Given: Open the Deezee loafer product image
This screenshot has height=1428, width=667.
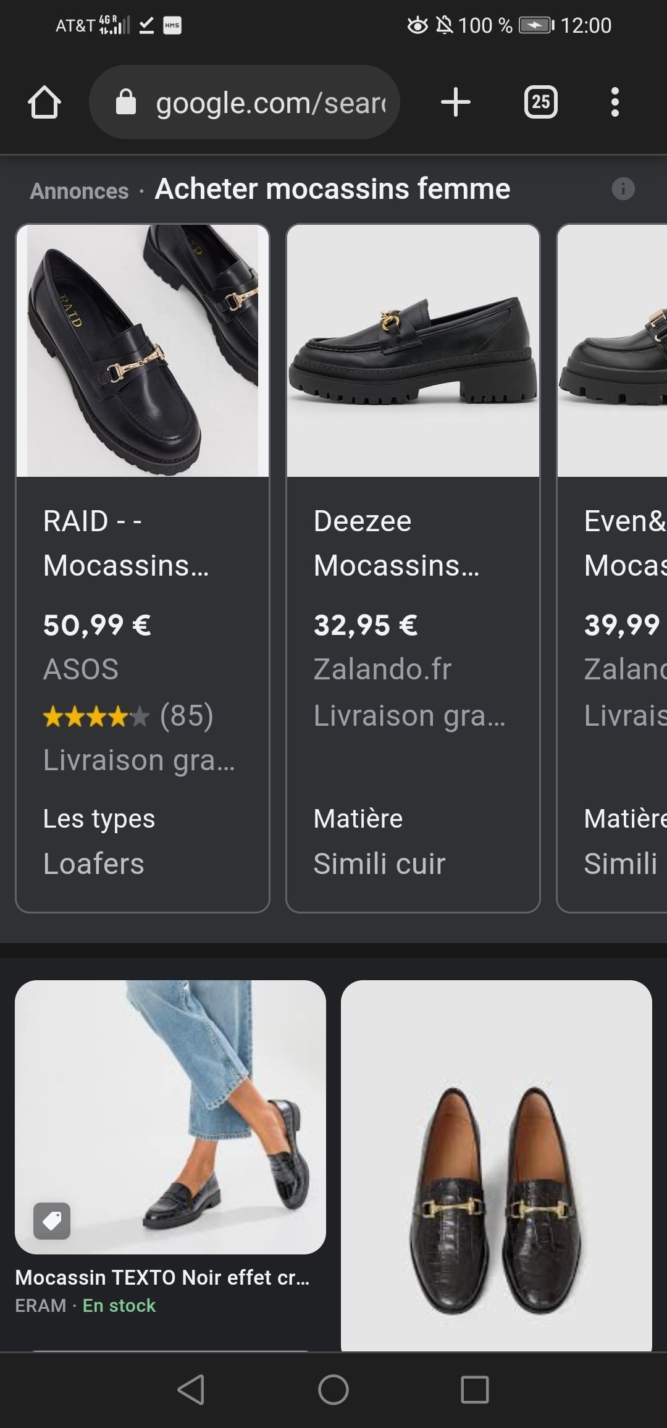Looking at the screenshot, I should coord(413,350).
